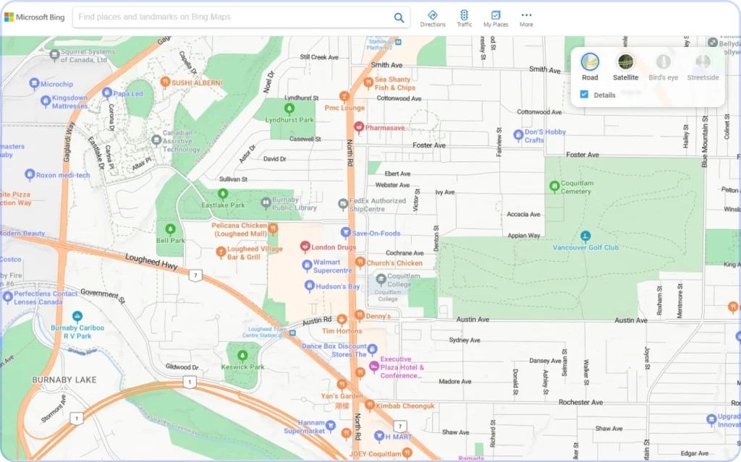Click the SUSHI ALBERNI restaurant pin
The image size is (741, 462).
[x=165, y=82]
